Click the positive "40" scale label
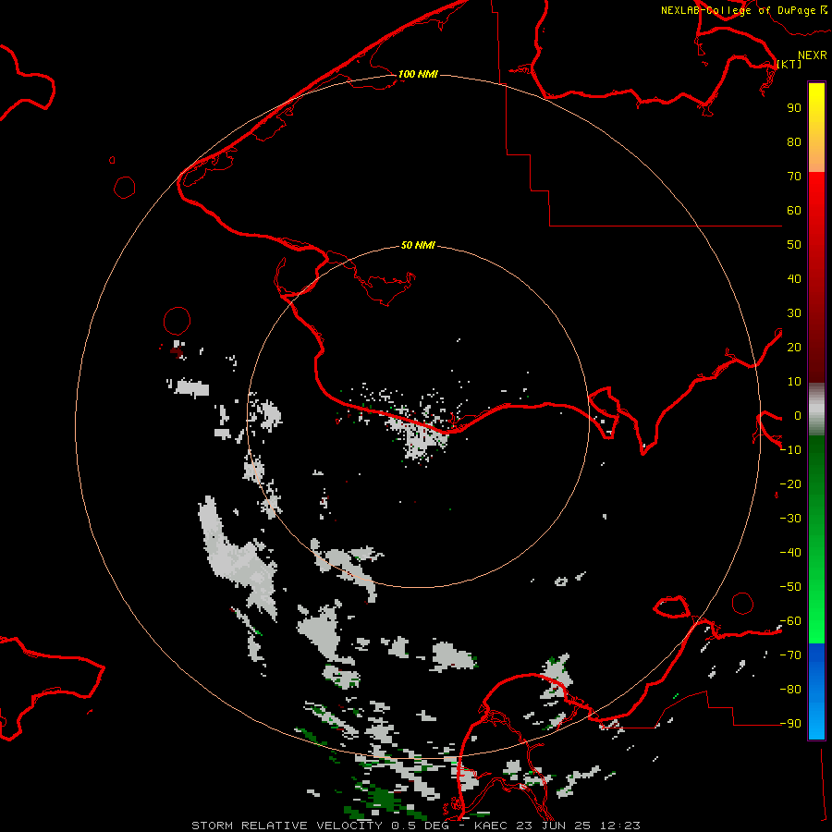The width and height of the screenshot is (832, 832). [x=794, y=279]
